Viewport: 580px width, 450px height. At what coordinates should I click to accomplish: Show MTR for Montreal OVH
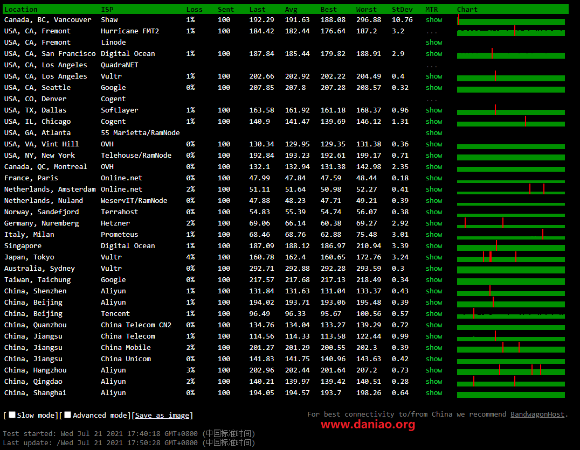coord(434,167)
